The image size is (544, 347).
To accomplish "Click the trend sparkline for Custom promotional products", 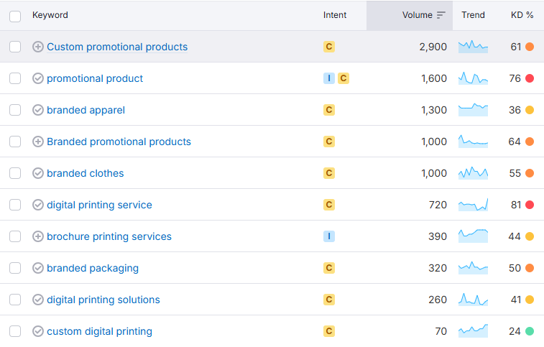I will coord(473,47).
